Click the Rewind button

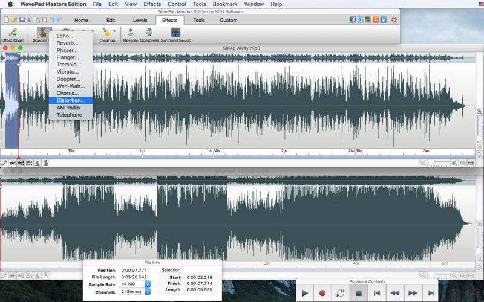tap(395, 293)
